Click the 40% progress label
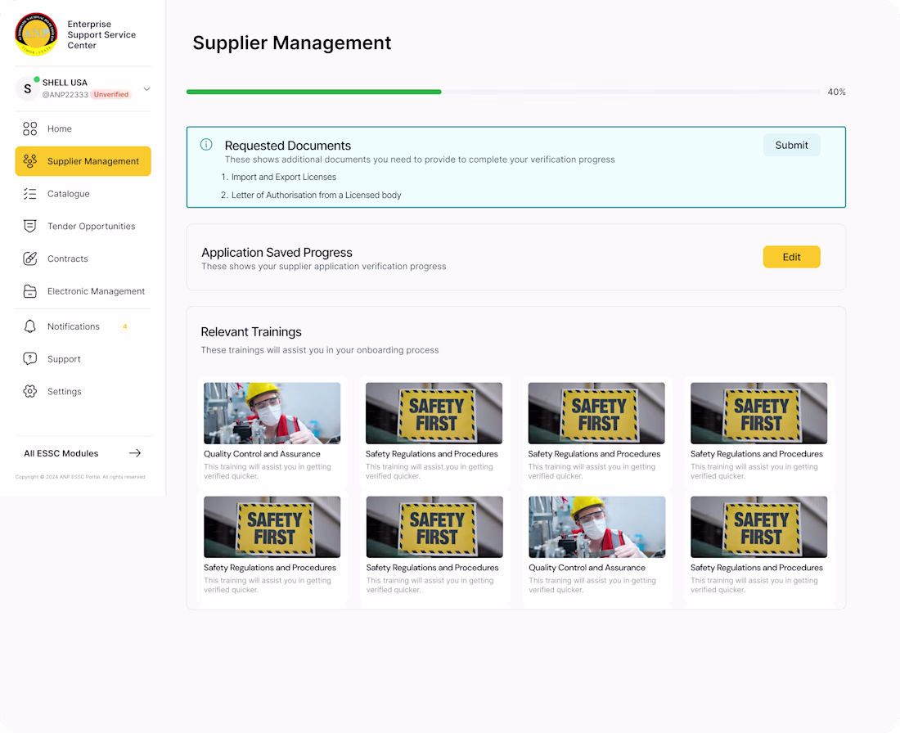Image resolution: width=900 pixels, height=733 pixels. coord(836,92)
